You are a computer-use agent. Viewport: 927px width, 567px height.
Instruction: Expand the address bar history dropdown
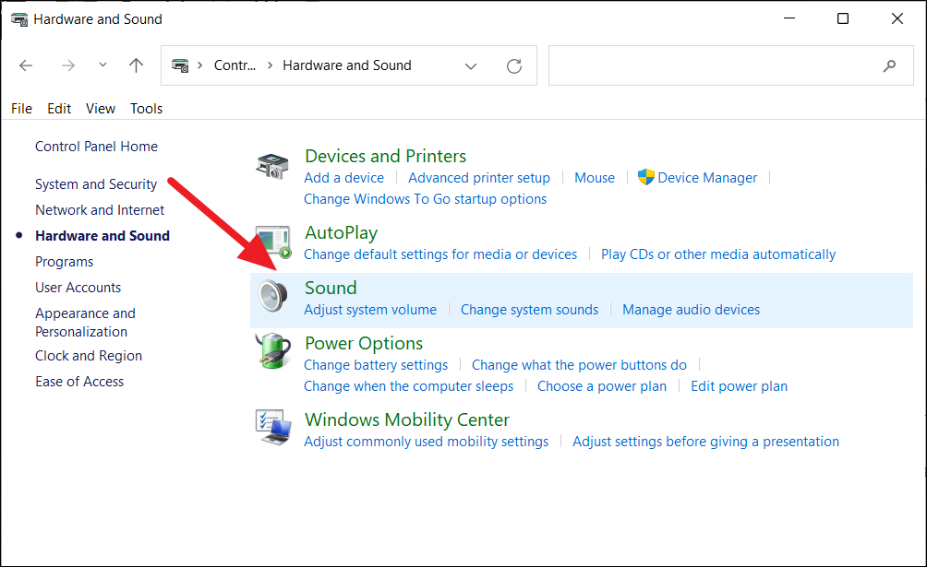pyautogui.click(x=471, y=65)
